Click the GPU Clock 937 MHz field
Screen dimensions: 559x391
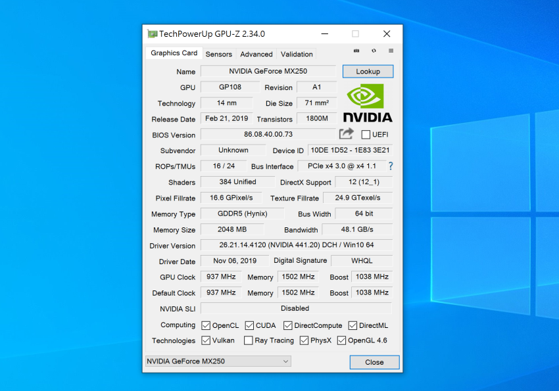click(x=221, y=277)
